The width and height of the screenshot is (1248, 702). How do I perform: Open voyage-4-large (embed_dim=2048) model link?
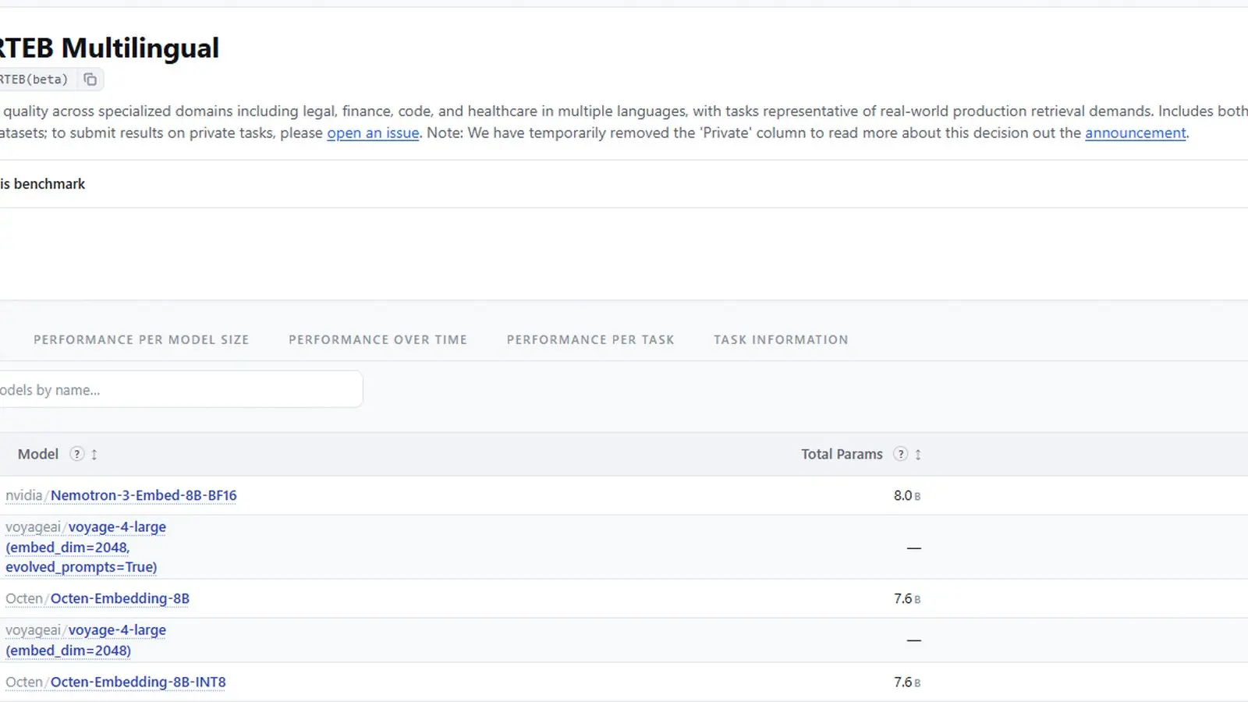86,640
